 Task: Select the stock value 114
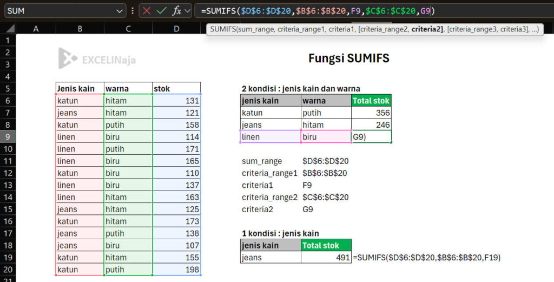pyautogui.click(x=176, y=137)
